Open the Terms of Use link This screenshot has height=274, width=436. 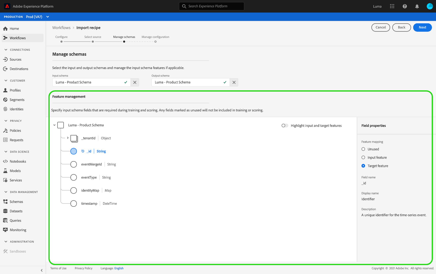[58, 268]
